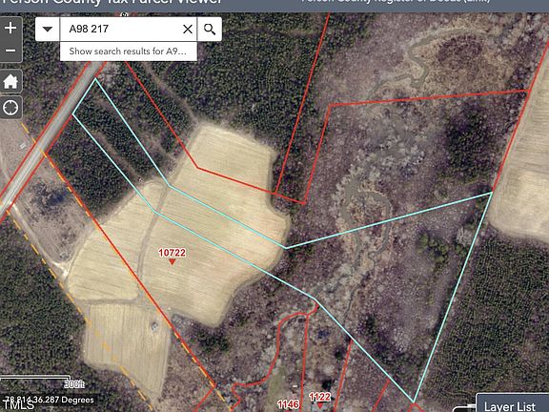The height and width of the screenshot is (412, 549).
Task: Select the parcel label 1146
Action: pyautogui.click(x=288, y=404)
